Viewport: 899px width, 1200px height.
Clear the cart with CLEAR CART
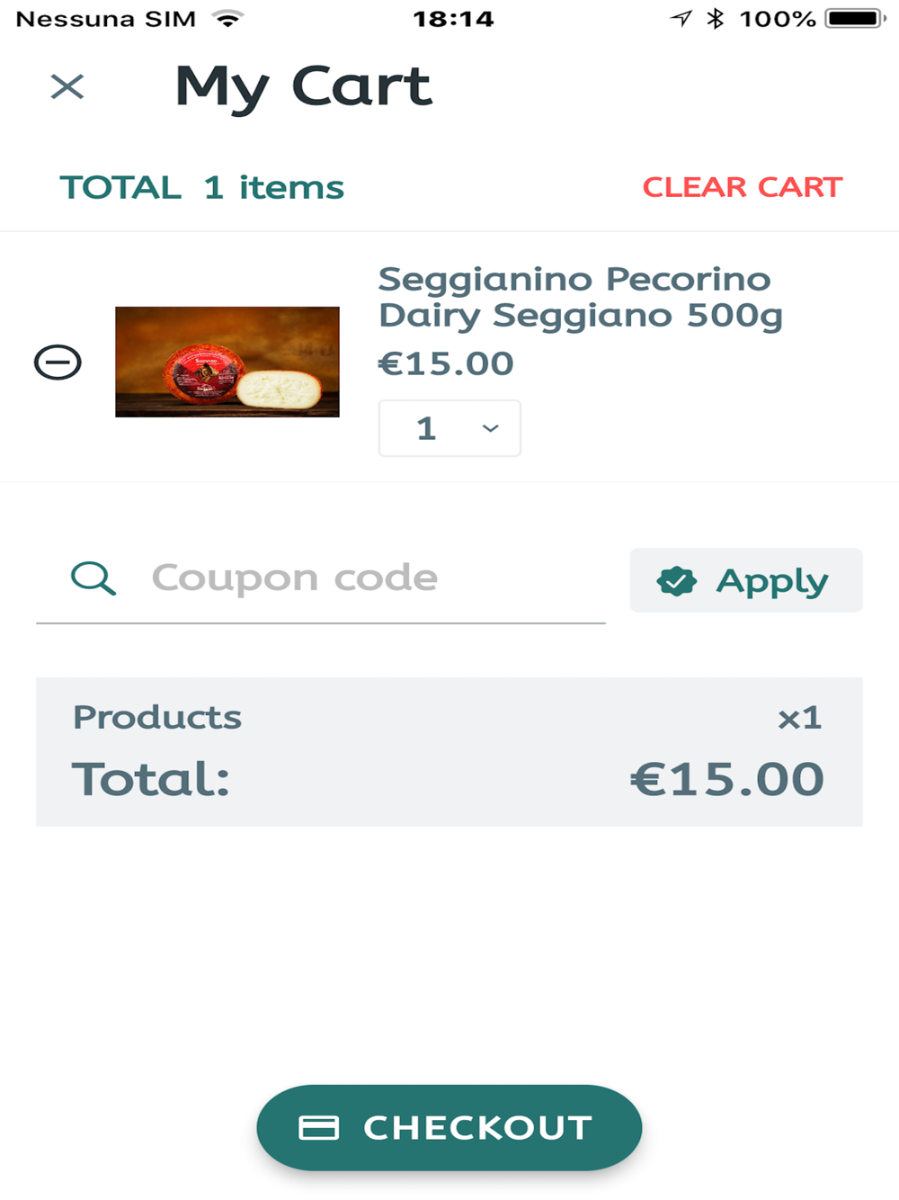(x=742, y=187)
